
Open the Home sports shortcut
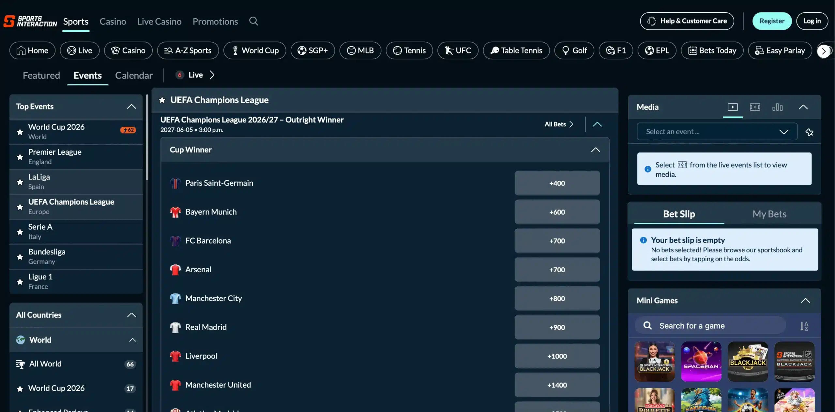[32, 50]
